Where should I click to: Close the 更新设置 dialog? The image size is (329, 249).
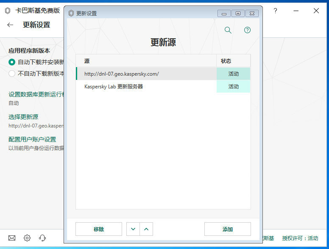(252, 14)
